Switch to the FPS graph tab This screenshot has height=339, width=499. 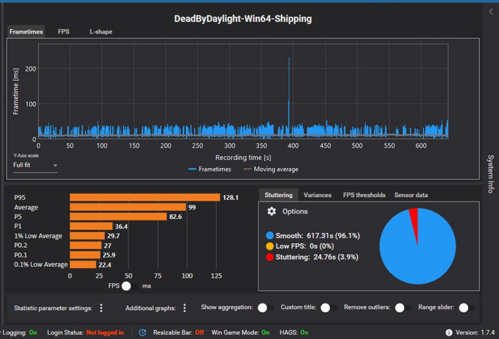tap(63, 32)
